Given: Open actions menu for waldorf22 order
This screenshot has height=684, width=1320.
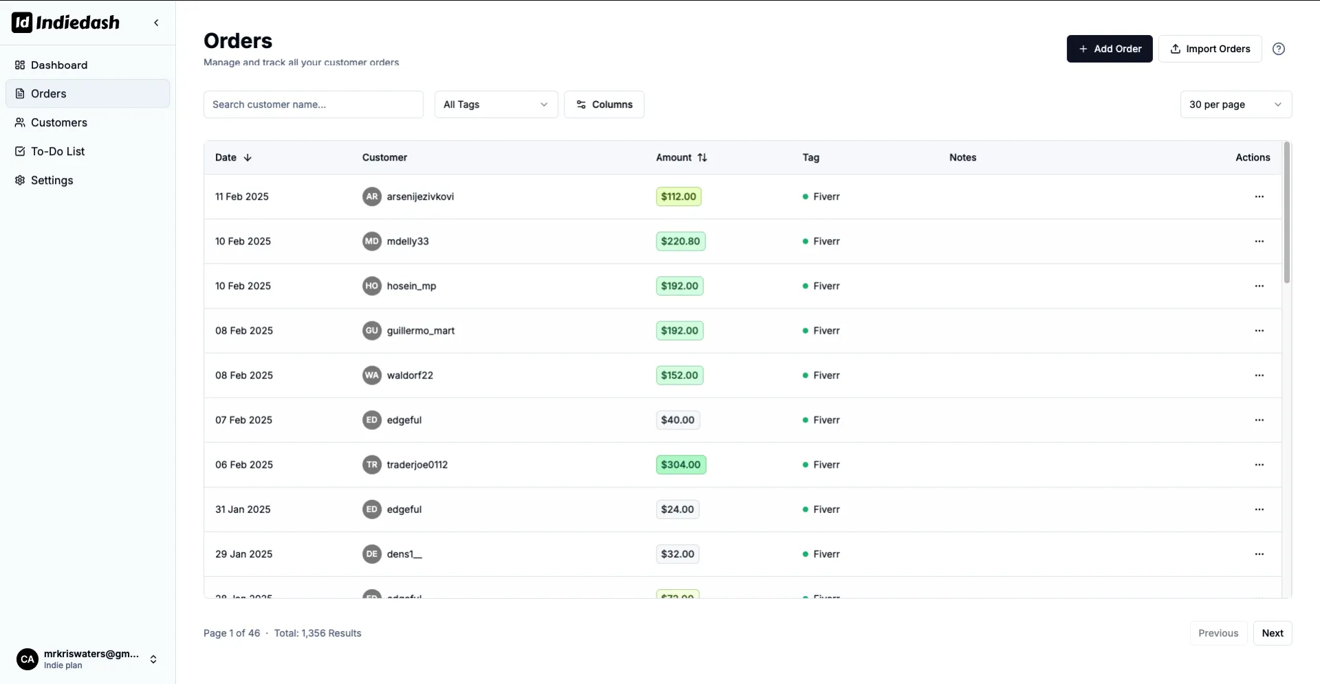Looking at the screenshot, I should pos(1259,376).
